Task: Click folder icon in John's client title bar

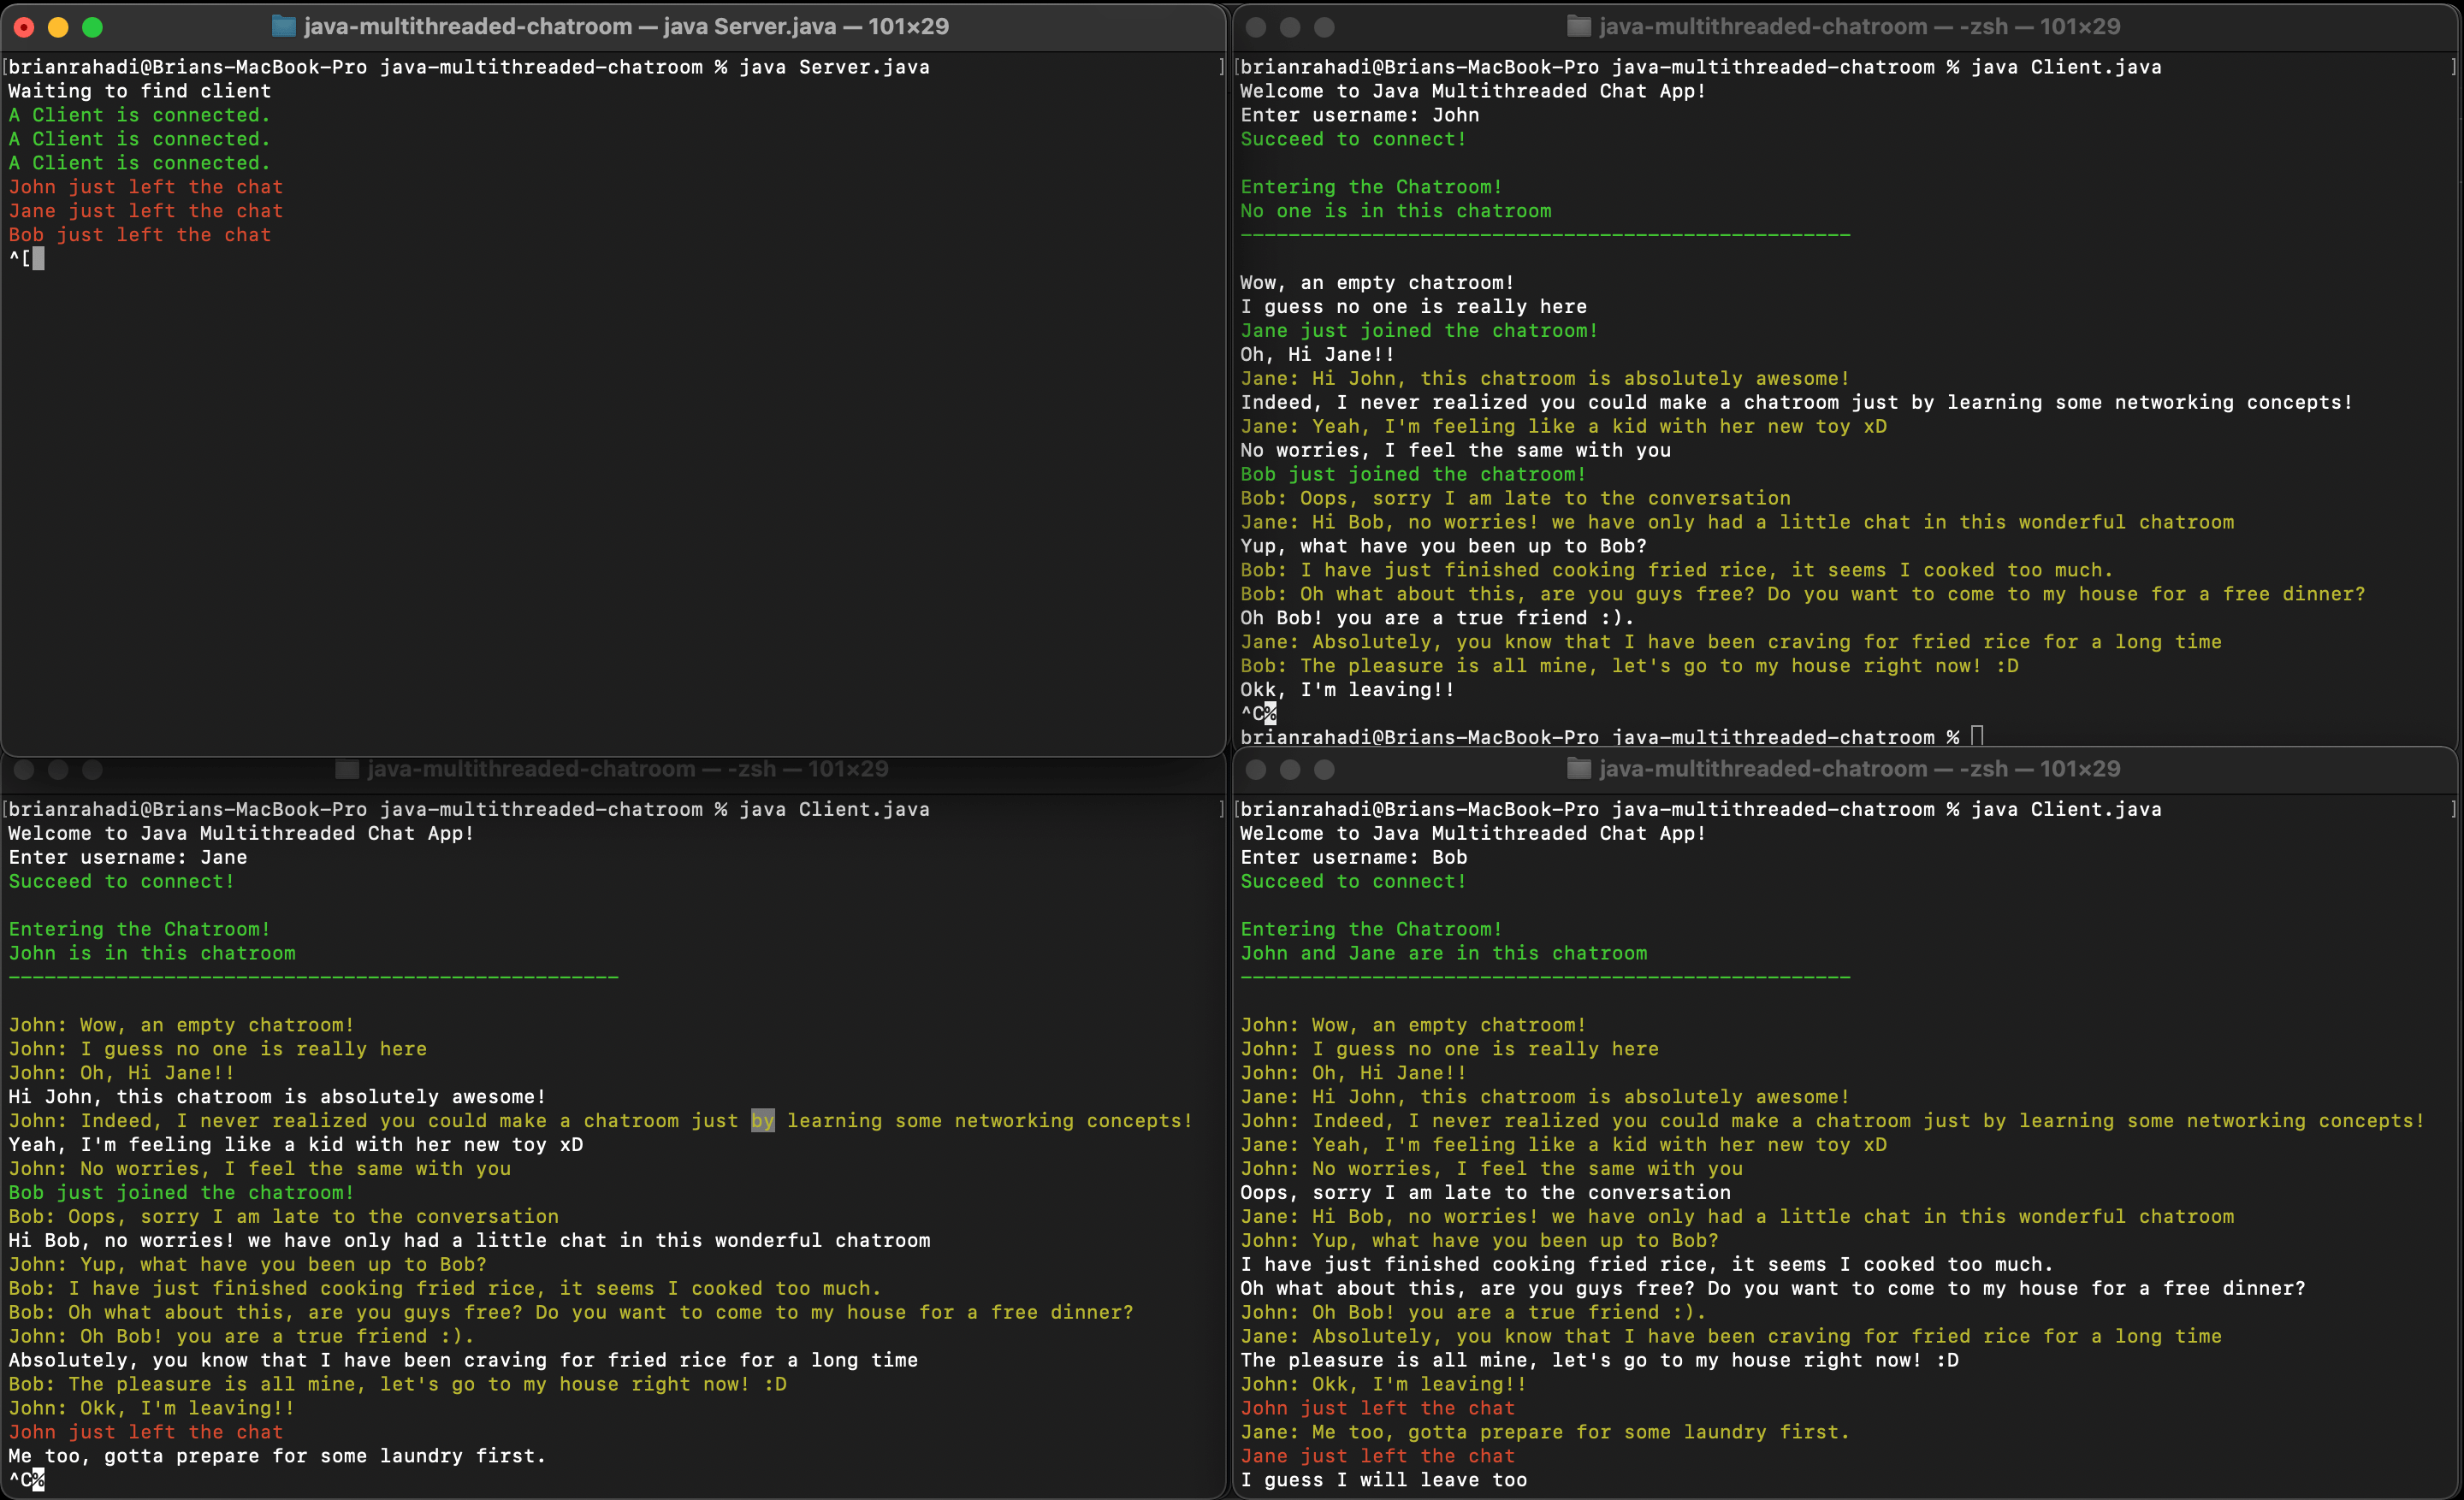Action: (x=1578, y=27)
